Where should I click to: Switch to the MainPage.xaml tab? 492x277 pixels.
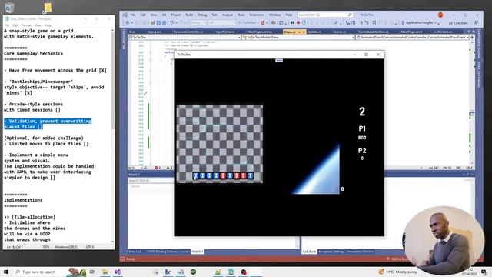coord(411,32)
